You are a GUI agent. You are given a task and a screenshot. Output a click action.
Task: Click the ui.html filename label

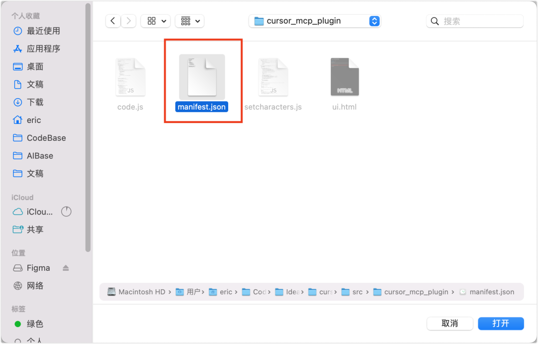click(345, 107)
